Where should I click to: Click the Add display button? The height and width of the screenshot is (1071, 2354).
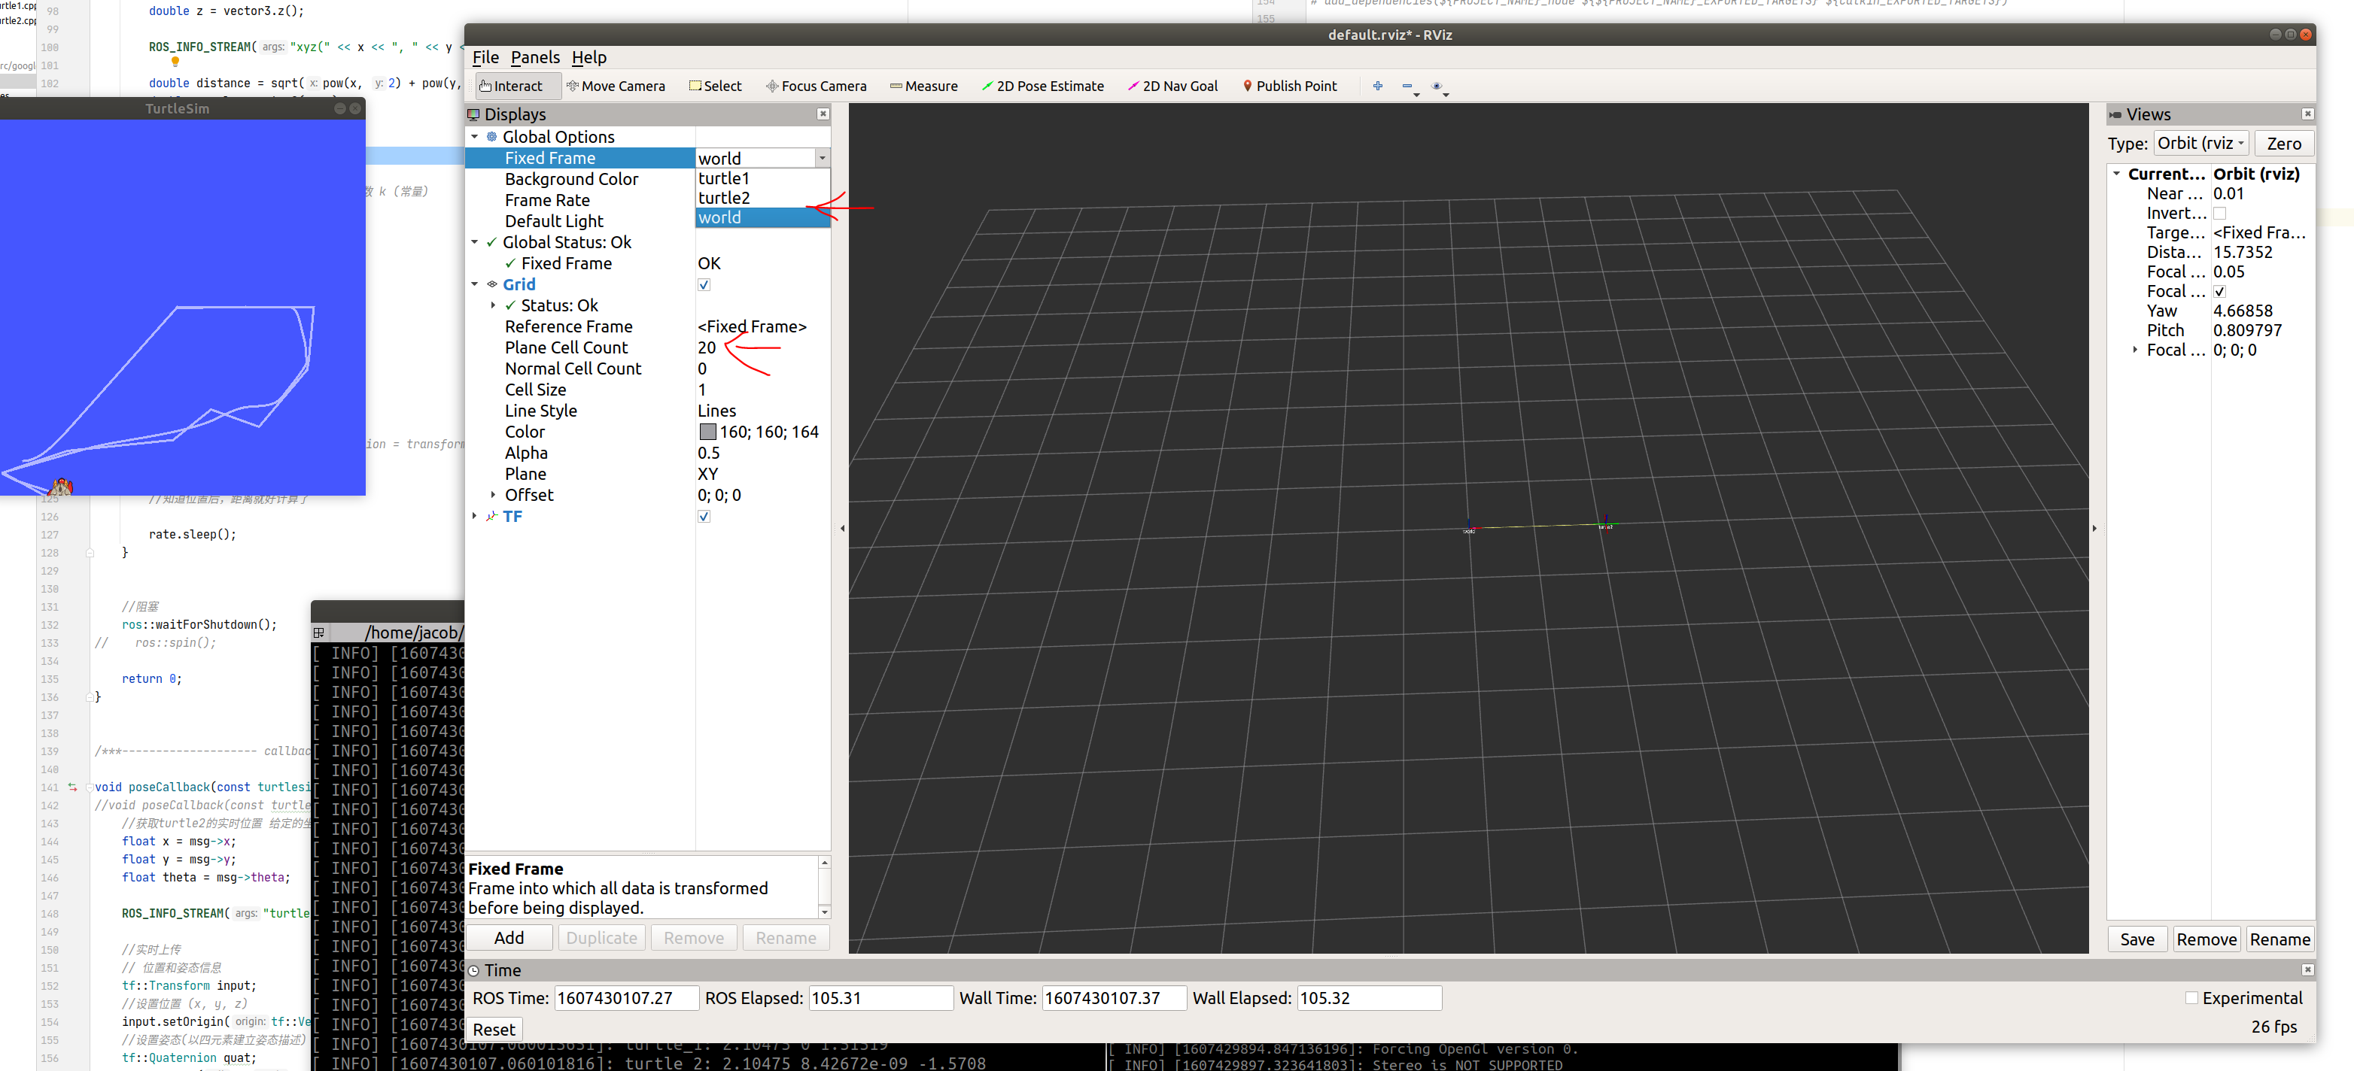click(x=509, y=938)
